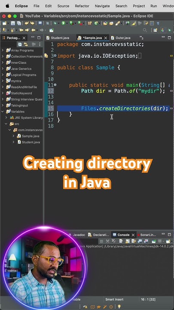Toggle Show Console on Standard Error change
This screenshot has height=310, width=174.
(x=146, y=242)
